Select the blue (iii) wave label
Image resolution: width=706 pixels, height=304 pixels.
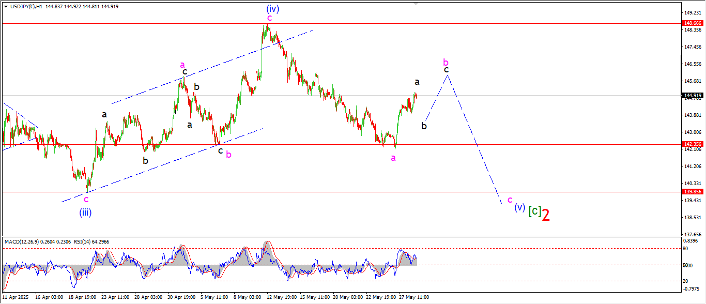coord(85,212)
